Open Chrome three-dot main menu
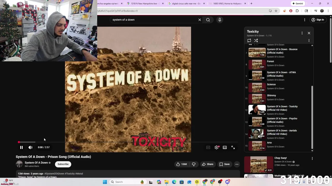 328,11
